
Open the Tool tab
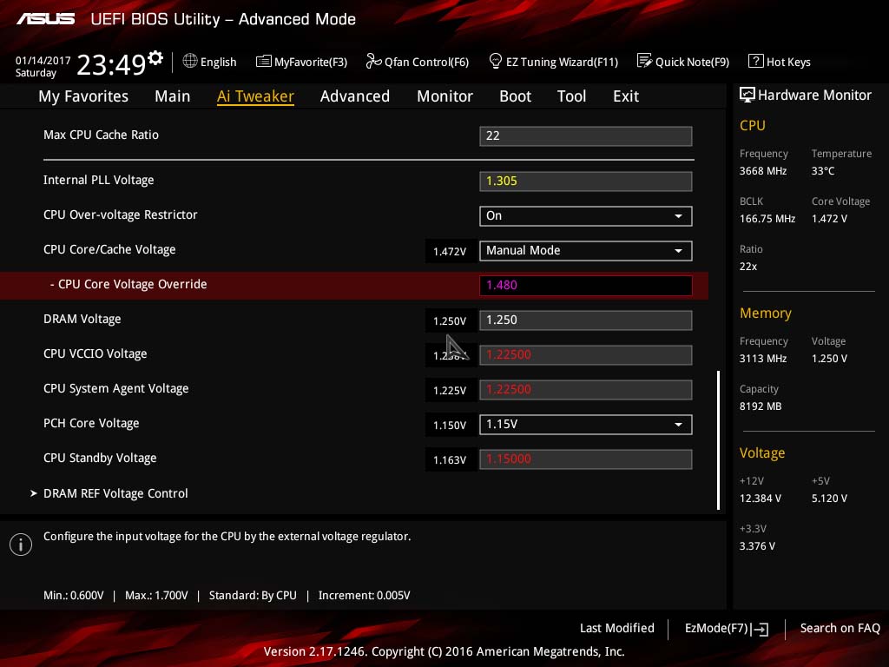(571, 96)
